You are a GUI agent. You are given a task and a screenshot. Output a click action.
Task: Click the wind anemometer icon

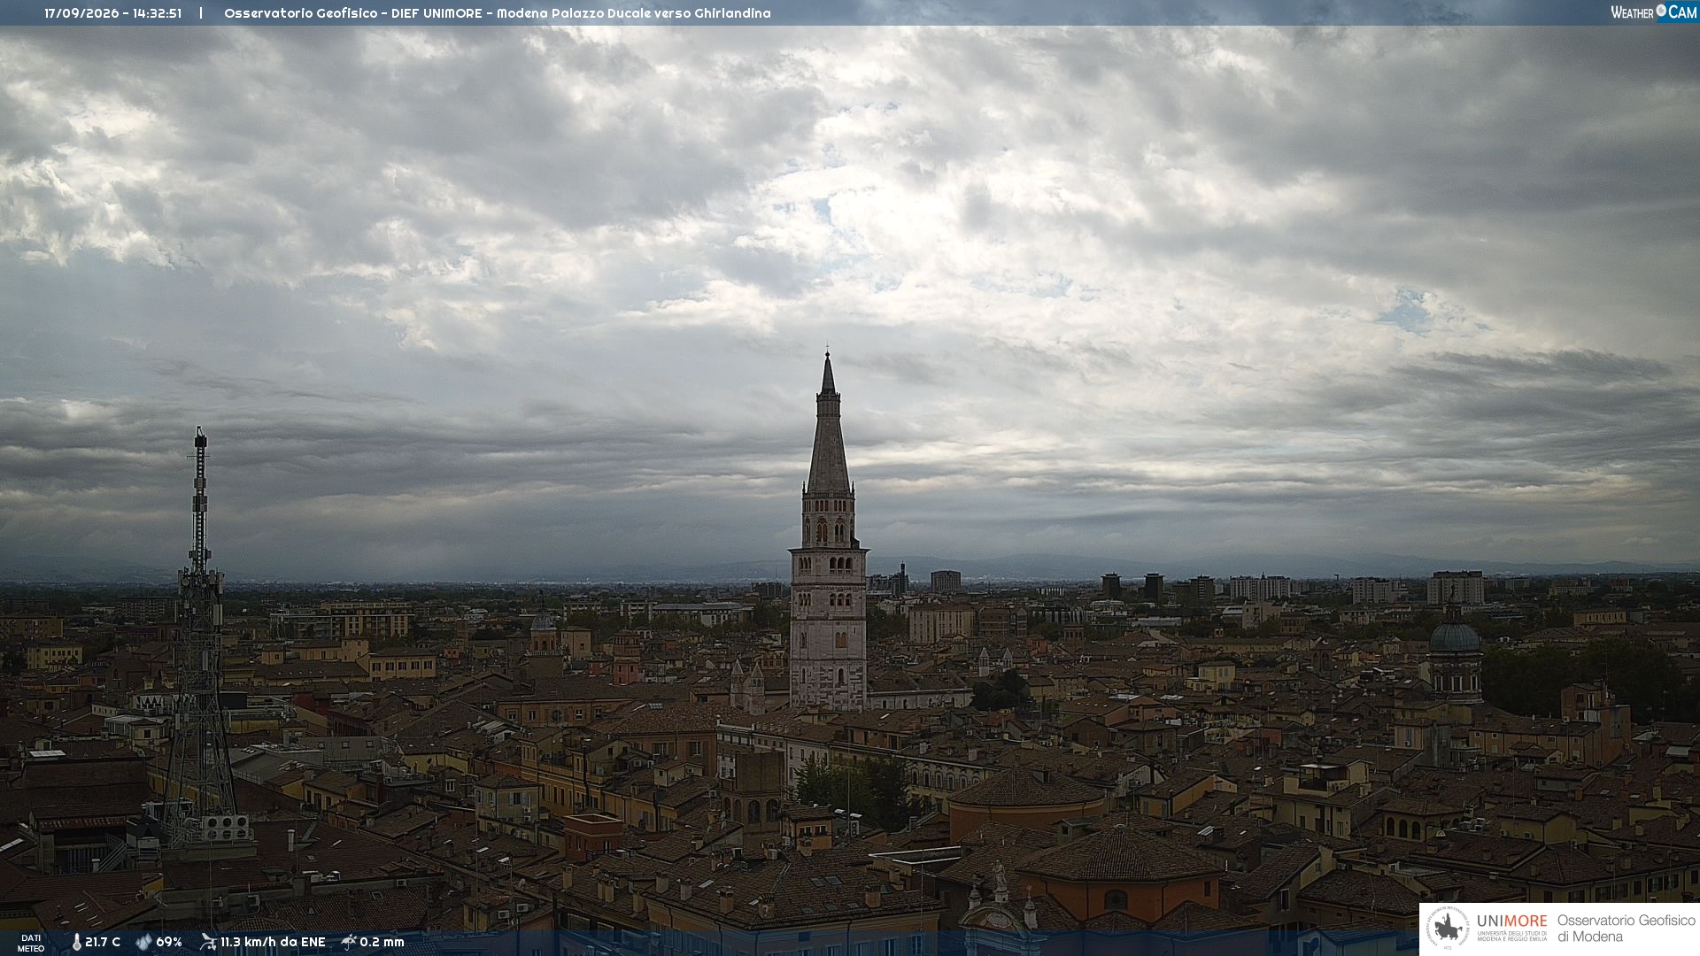[208, 942]
